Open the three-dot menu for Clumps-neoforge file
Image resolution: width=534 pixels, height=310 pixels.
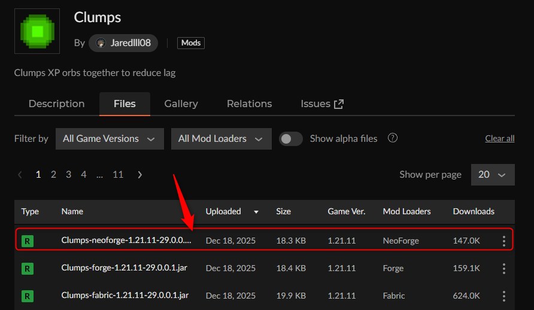tap(503, 241)
